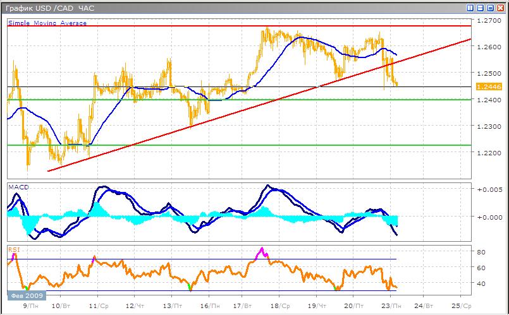Viewport: 509px width, 315px height.
Task: Select the Simple Moving Average label
Action: tap(47, 23)
